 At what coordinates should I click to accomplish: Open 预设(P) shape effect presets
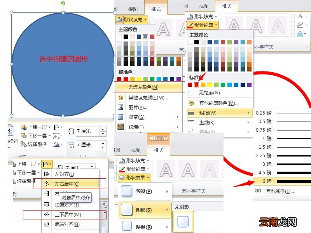pyautogui.click(x=145, y=191)
